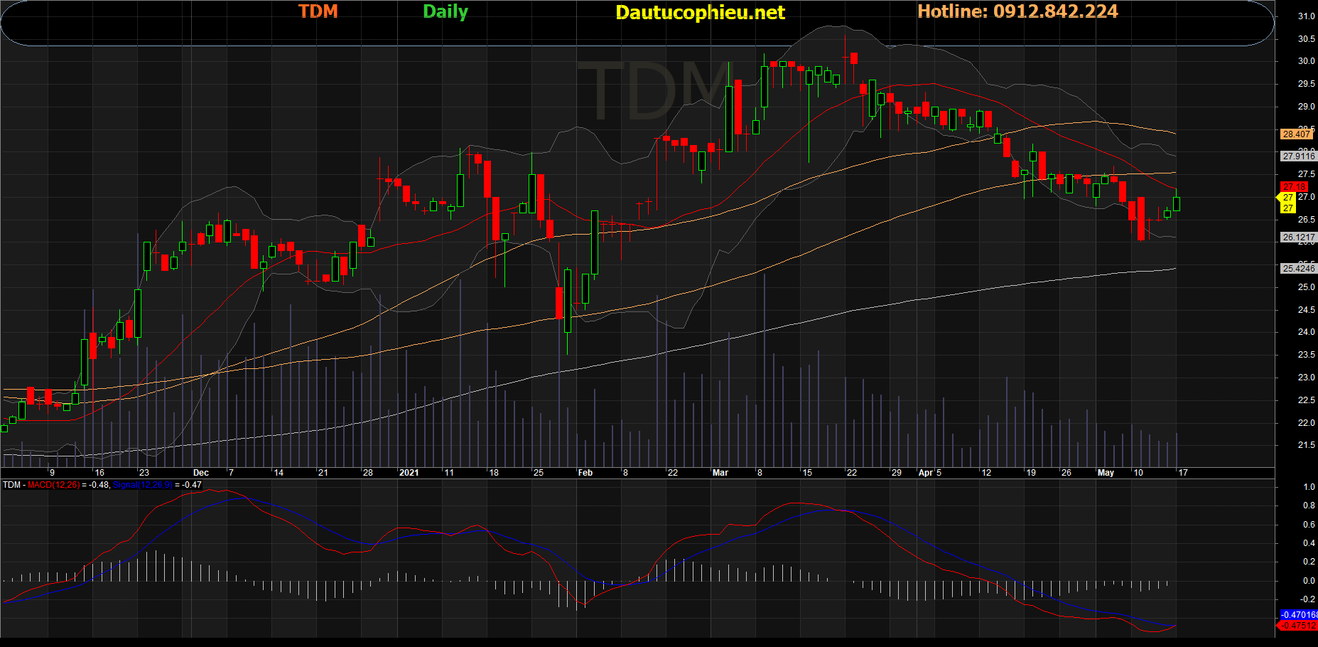This screenshot has width=1318, height=647.
Task: Click the green Daily timeframe label
Action: pos(445,11)
